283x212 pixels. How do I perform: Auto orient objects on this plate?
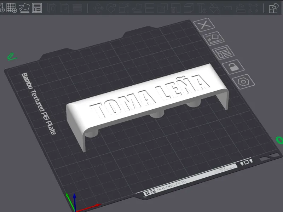[214, 39]
